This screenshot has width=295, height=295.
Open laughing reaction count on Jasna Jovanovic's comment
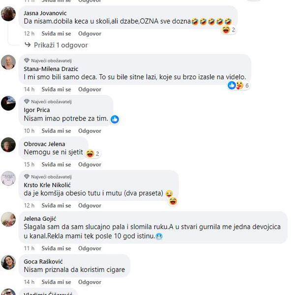[229, 30]
